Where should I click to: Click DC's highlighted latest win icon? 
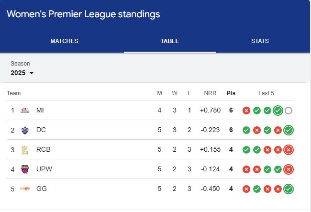(289, 130)
